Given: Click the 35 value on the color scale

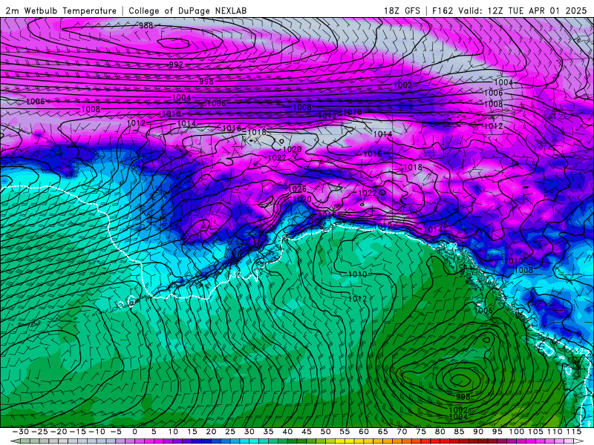Looking at the screenshot, I should pyautogui.click(x=268, y=432).
